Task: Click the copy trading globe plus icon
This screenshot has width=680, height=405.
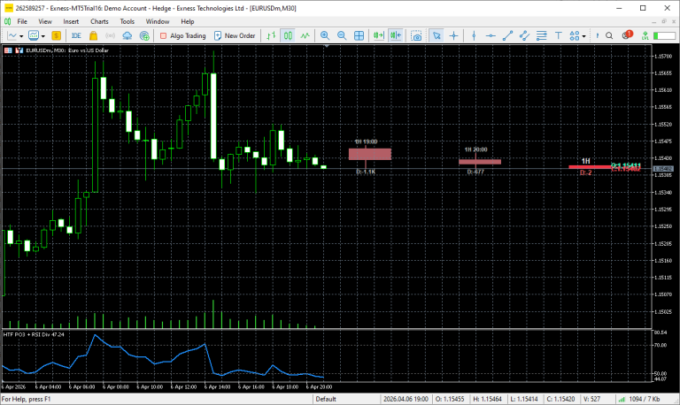Action: 144,35
